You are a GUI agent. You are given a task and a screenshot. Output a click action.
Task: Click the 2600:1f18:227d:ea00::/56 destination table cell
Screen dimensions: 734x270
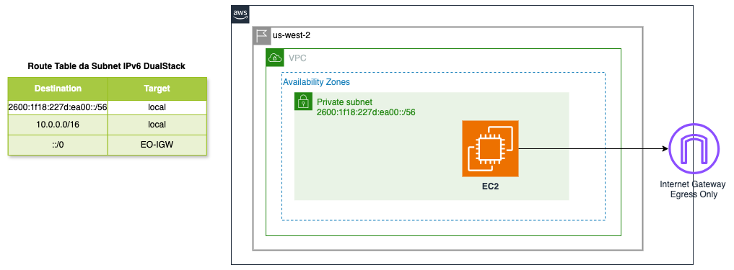pyautogui.click(x=58, y=107)
